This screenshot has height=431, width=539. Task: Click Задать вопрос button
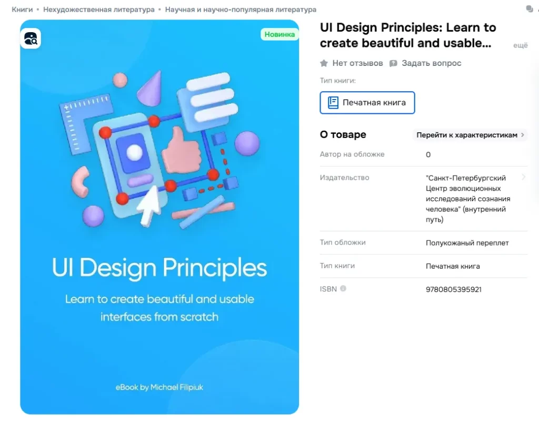432,63
